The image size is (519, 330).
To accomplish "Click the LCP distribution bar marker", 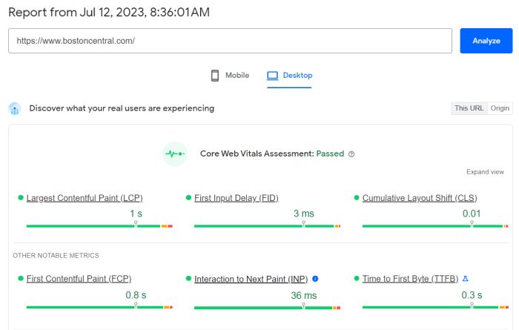I will click(x=136, y=224).
